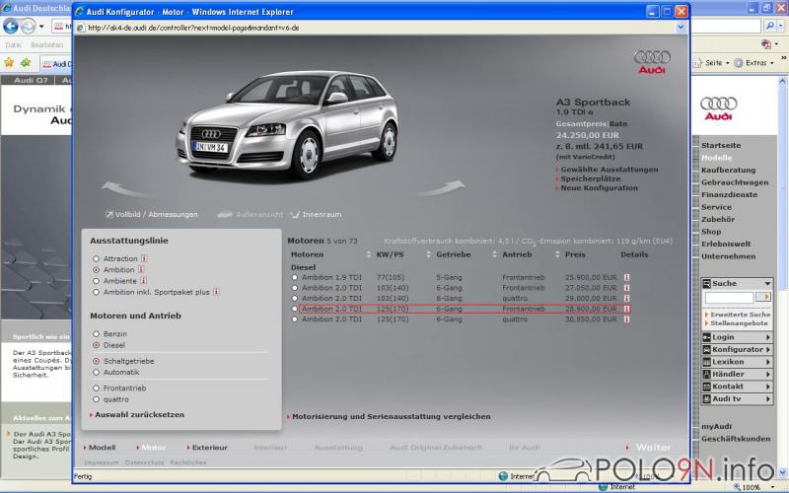Go to Exterieur step in bottom navigation
The width and height of the screenshot is (789, 493).
tap(207, 448)
